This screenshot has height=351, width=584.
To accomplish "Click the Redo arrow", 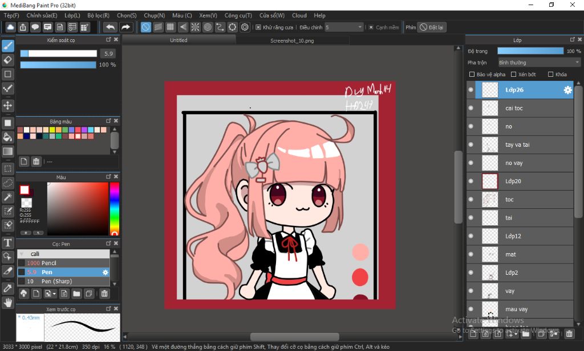I will pos(126,27).
